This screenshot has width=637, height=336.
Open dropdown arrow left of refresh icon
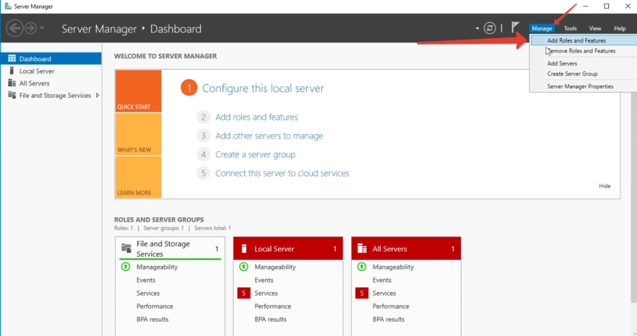[x=477, y=29]
